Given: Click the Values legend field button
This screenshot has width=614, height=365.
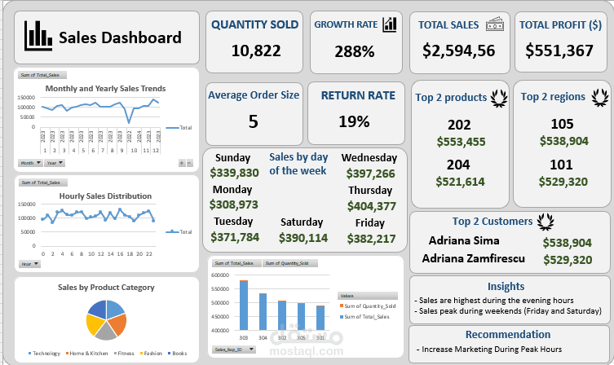Looking at the screenshot, I should pyautogui.click(x=367, y=296).
